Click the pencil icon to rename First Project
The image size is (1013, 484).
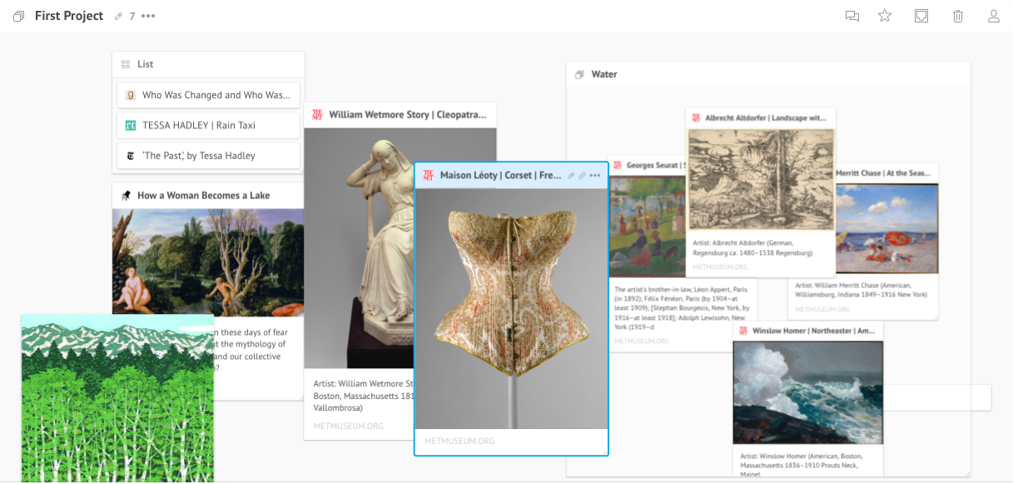(118, 17)
